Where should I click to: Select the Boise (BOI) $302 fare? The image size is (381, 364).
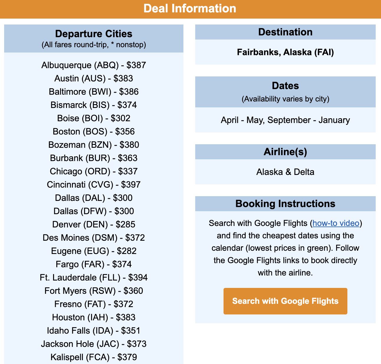pyautogui.click(x=94, y=118)
